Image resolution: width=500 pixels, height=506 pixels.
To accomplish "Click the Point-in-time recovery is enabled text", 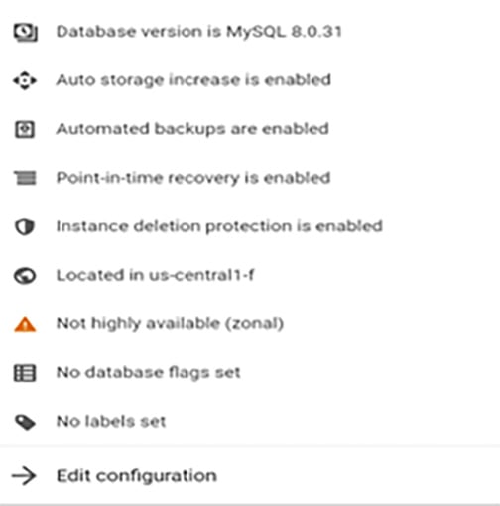I will [193, 178].
